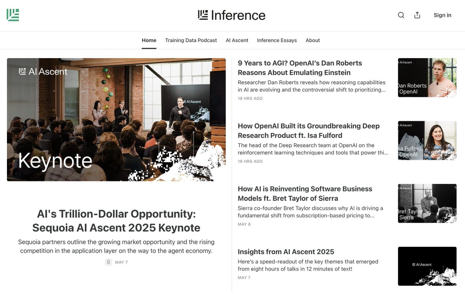This screenshot has height=294, width=465.
Task: Click the Inference title logo
Action: (x=232, y=15)
